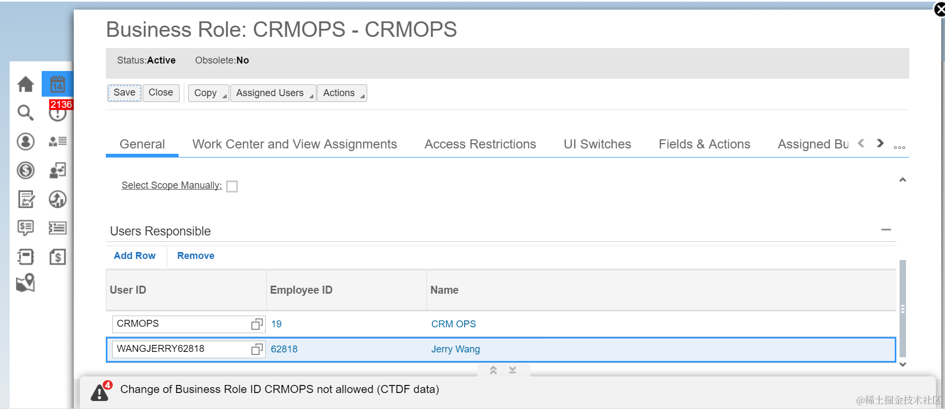
Task: Open the CRM OPS name link
Action: pos(454,324)
